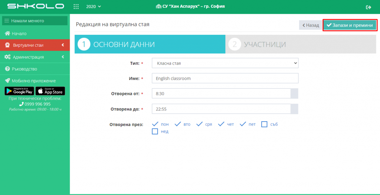Click the support phone number 0999 996 995
This screenshot has height=195, width=380.
37,104
